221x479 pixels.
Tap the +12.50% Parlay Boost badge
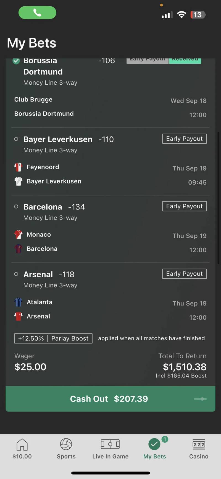(x=53, y=338)
